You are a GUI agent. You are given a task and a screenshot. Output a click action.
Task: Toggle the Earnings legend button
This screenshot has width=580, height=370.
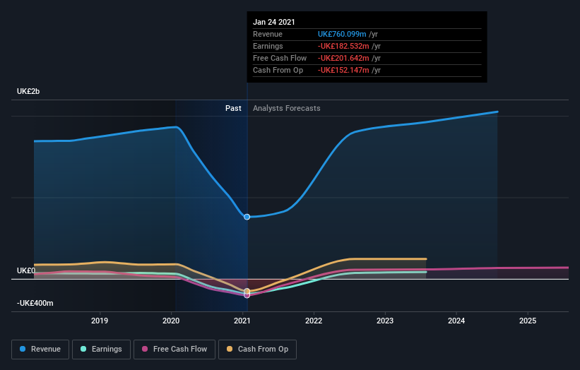(x=101, y=350)
